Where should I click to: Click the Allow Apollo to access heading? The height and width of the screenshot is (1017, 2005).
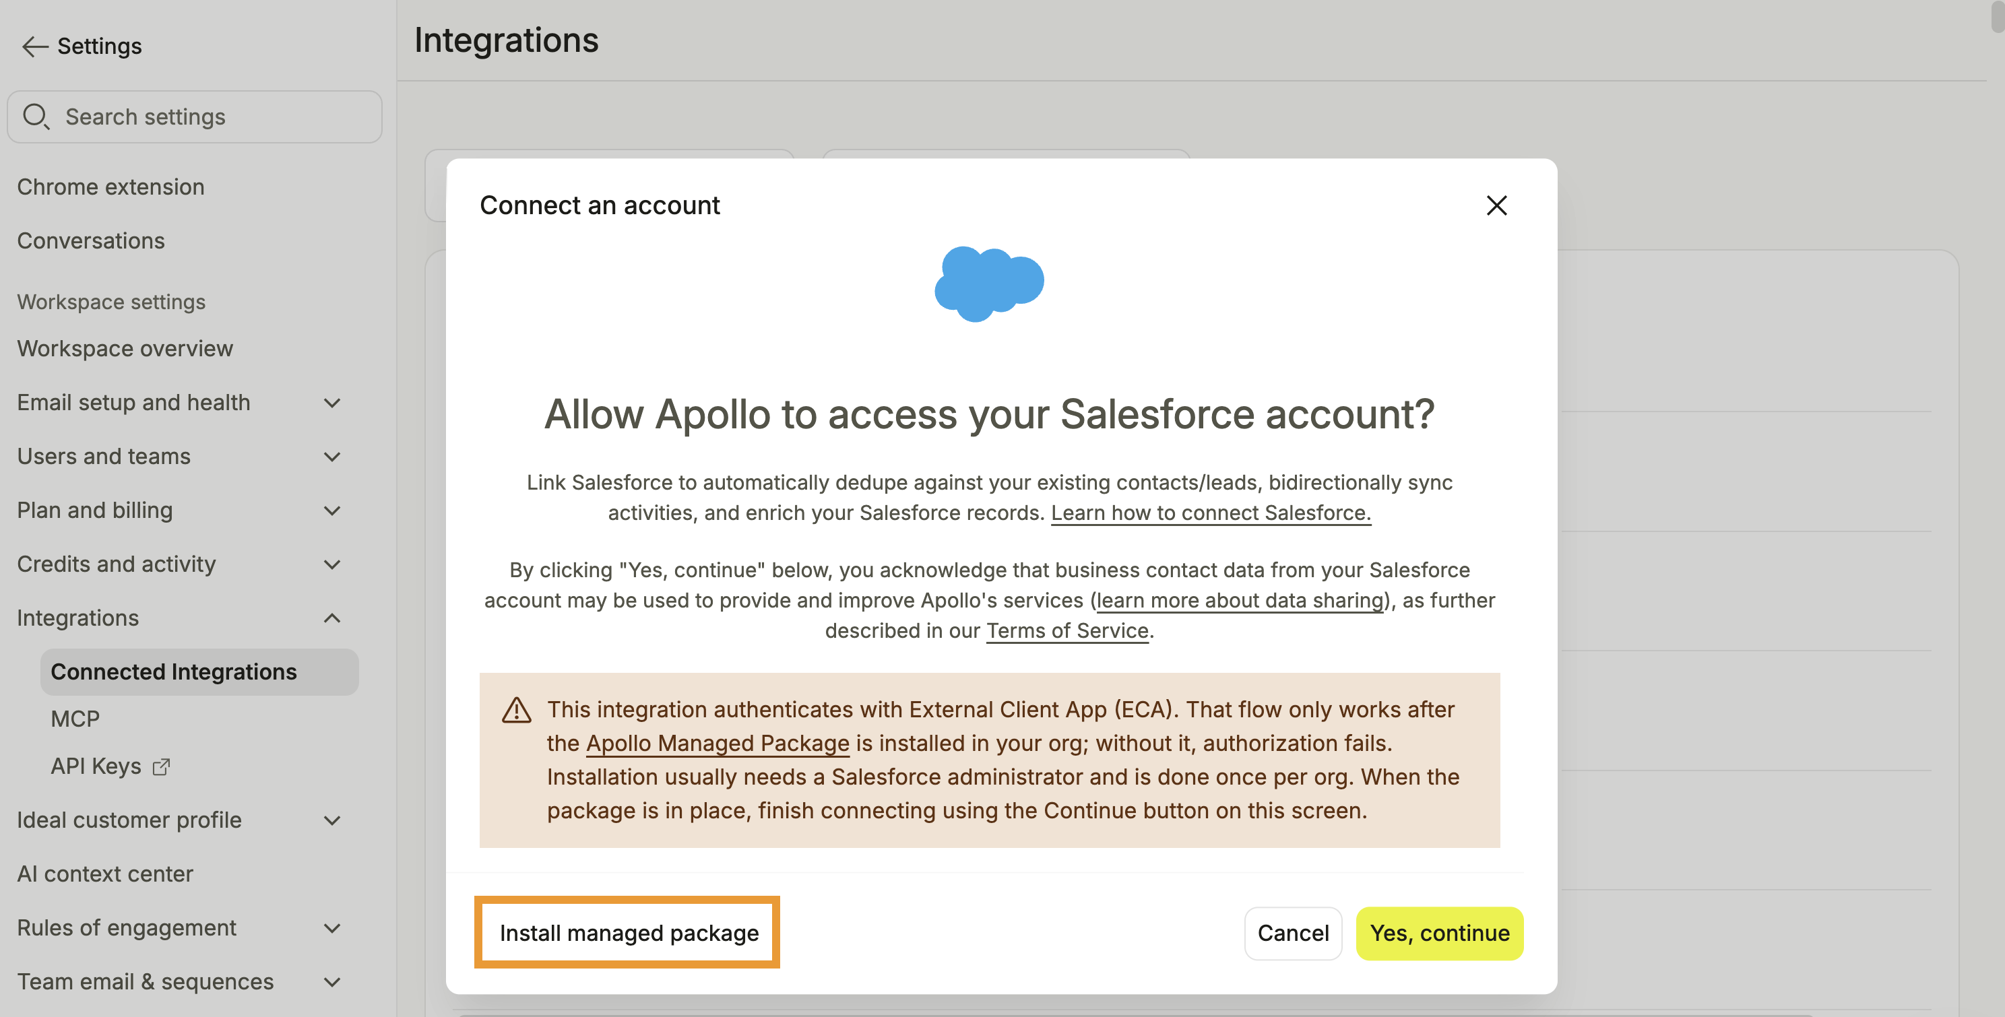point(989,414)
